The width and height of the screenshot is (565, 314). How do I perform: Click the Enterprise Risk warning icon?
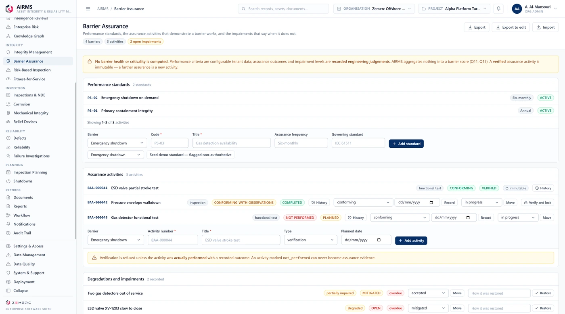click(x=8, y=27)
